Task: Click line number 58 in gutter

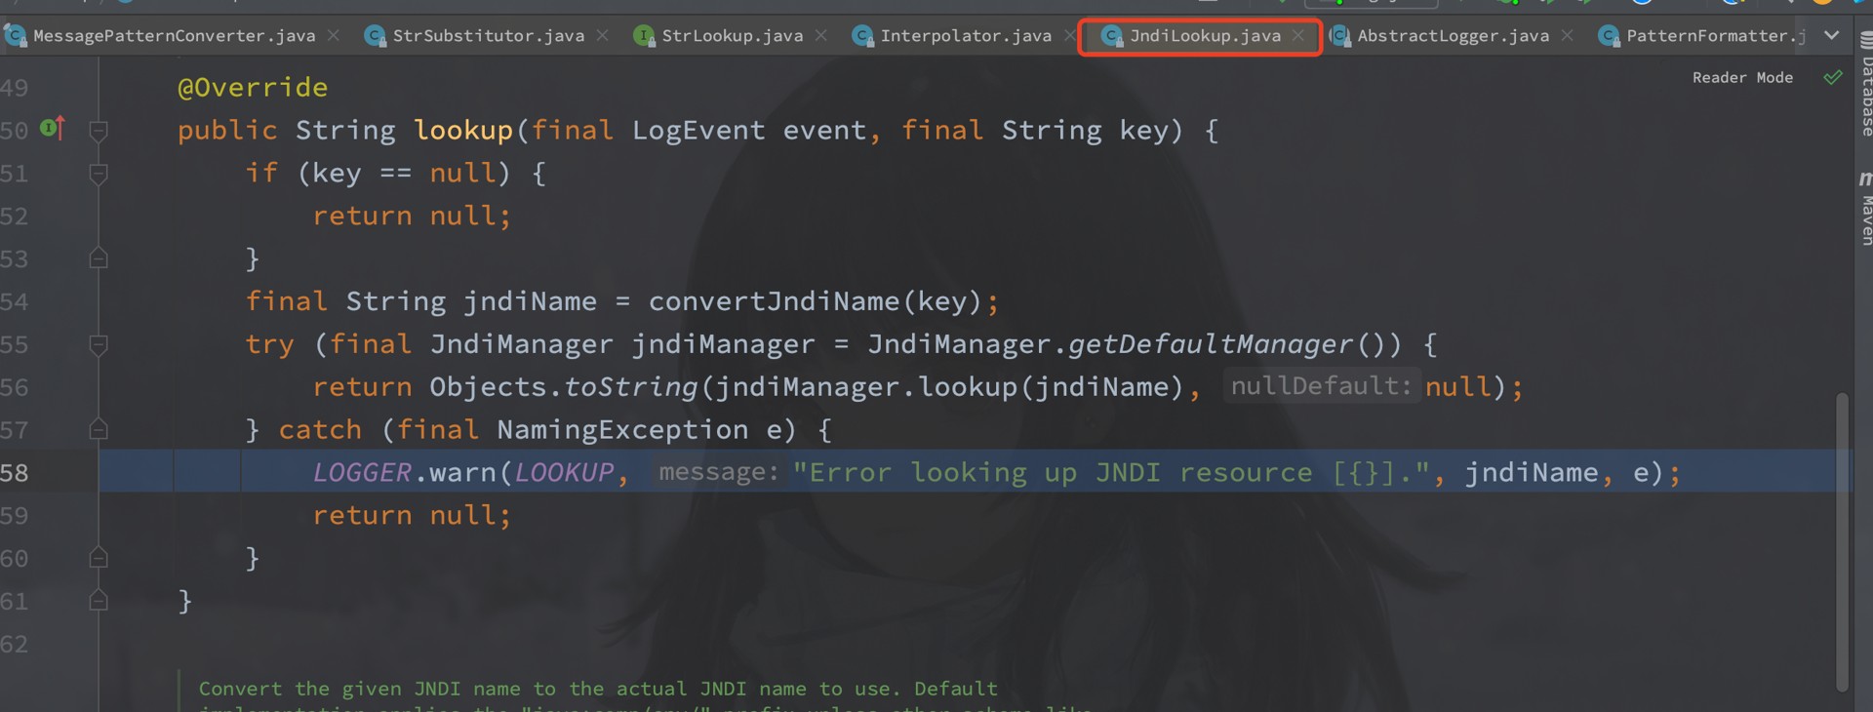Action: (x=15, y=473)
